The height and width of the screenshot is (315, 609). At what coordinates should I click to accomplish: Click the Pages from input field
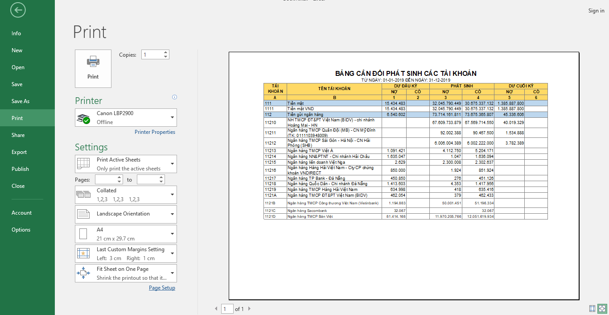106,179
